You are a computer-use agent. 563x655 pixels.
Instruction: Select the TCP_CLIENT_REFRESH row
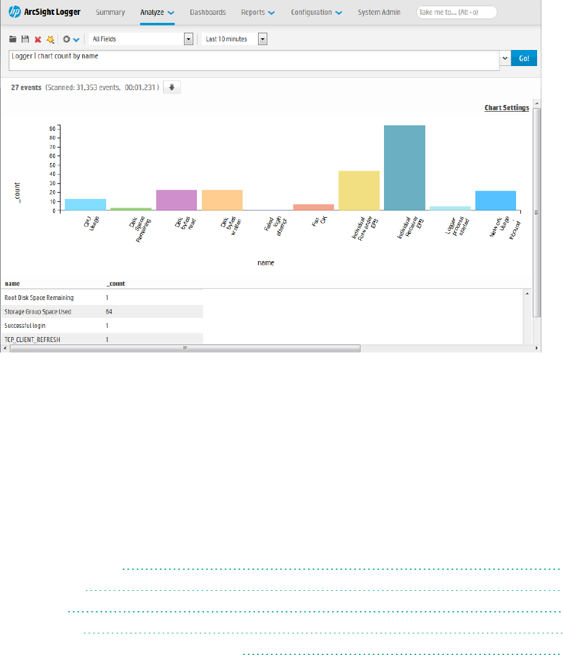coord(102,339)
